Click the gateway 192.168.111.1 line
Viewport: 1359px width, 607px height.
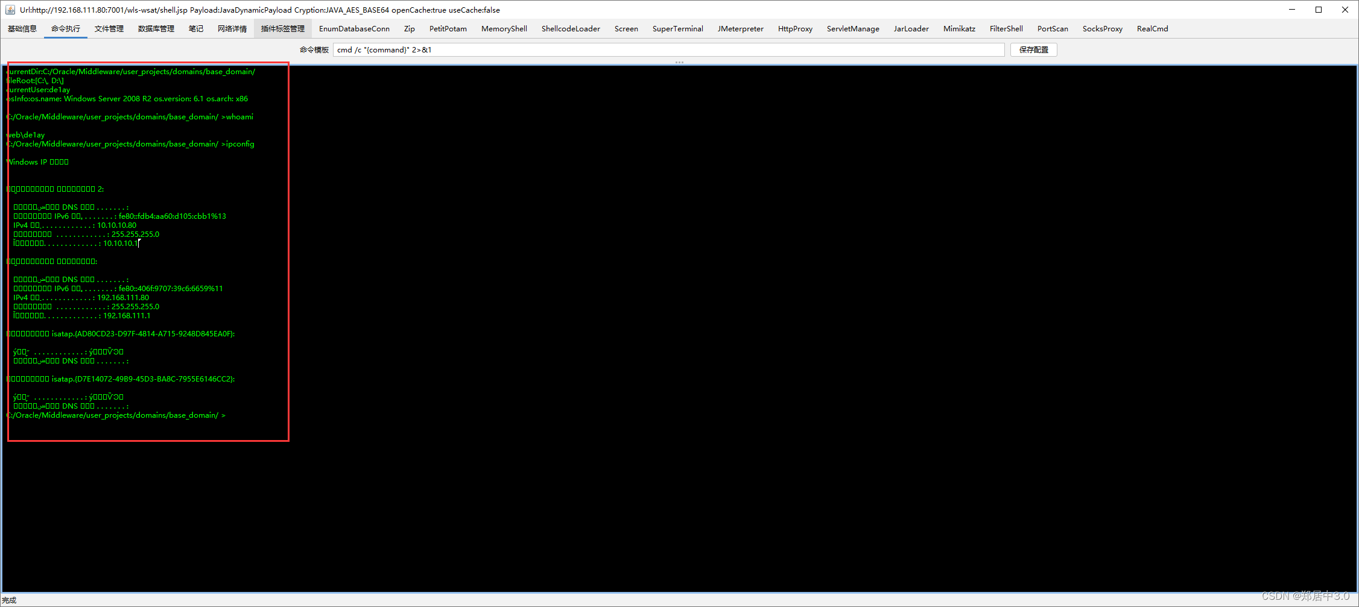(x=81, y=316)
